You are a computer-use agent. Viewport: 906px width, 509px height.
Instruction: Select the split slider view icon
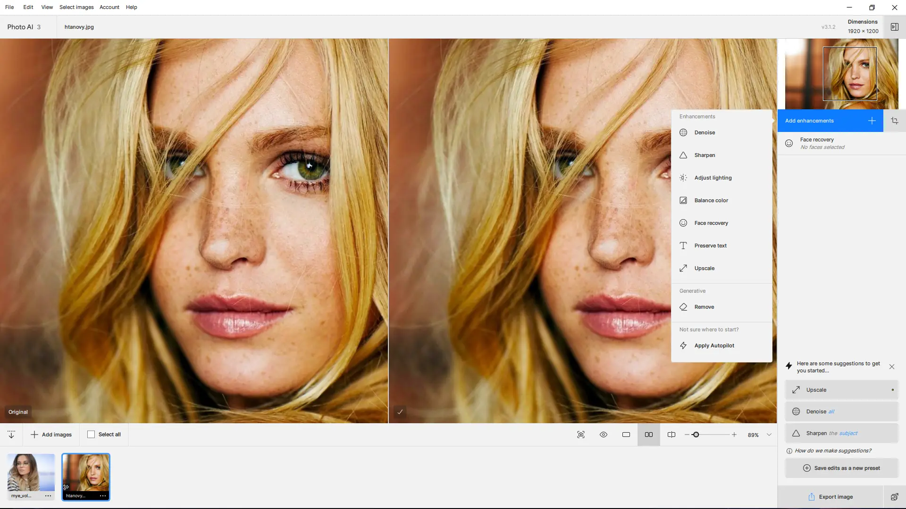click(x=671, y=435)
